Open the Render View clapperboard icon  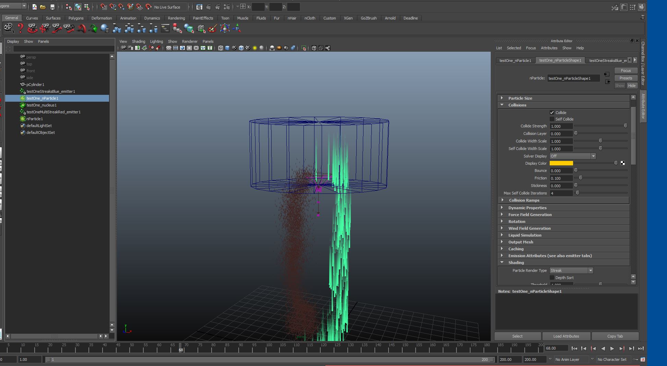[199, 7]
